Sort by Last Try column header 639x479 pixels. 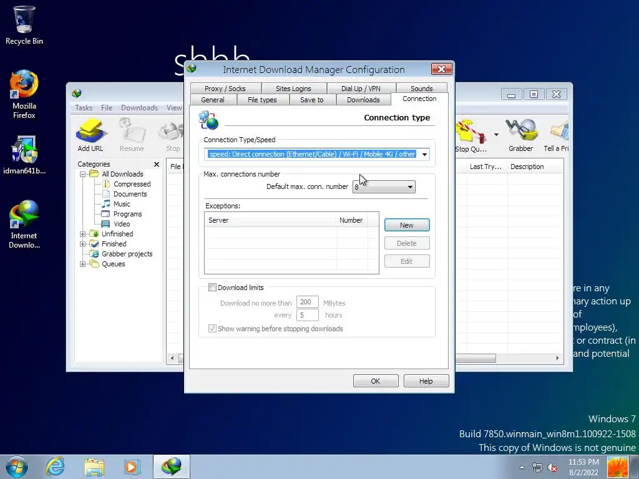pyautogui.click(x=485, y=167)
